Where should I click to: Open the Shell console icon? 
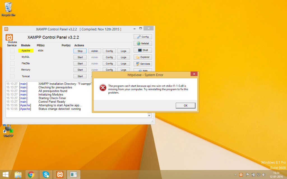(143, 50)
